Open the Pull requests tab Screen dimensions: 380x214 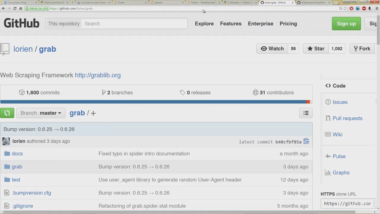[x=344, y=118]
